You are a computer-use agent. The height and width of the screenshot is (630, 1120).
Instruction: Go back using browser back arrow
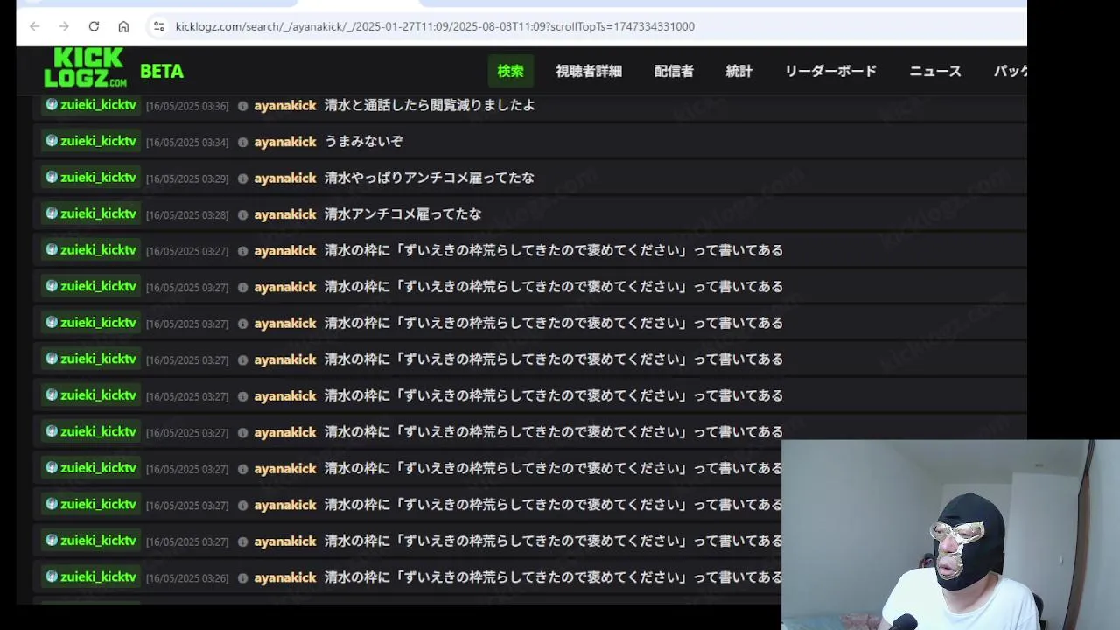point(34,26)
